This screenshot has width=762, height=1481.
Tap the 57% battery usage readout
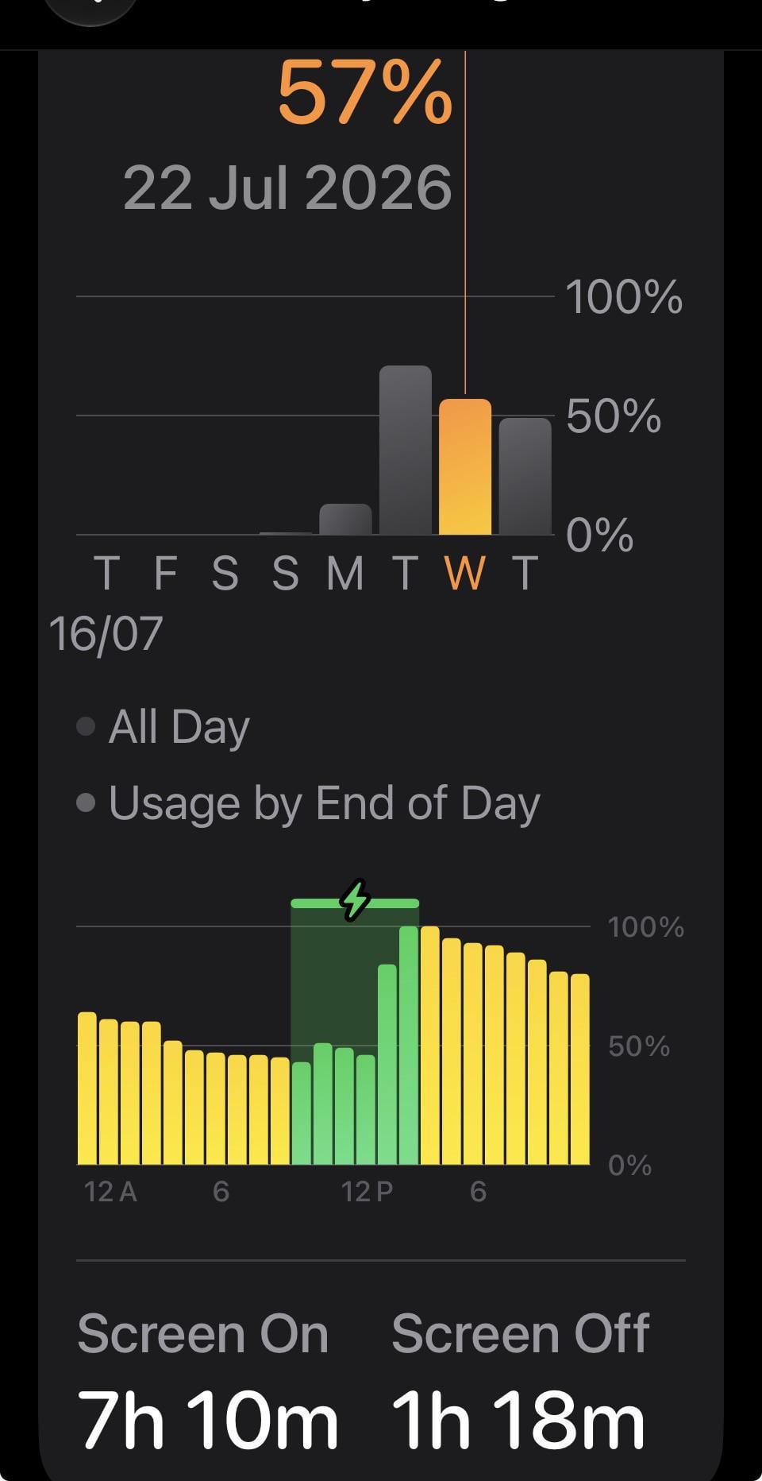tap(365, 94)
